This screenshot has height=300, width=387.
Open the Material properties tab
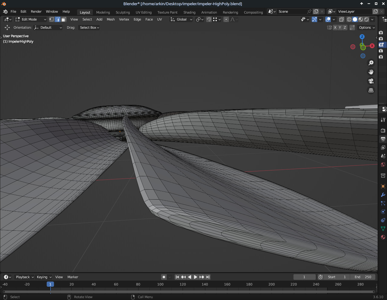click(383, 237)
